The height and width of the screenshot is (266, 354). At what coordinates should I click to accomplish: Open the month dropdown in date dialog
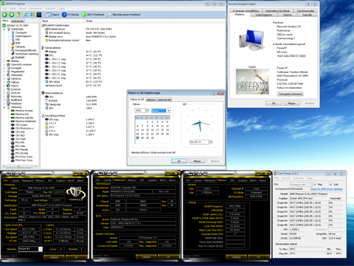pos(168,111)
